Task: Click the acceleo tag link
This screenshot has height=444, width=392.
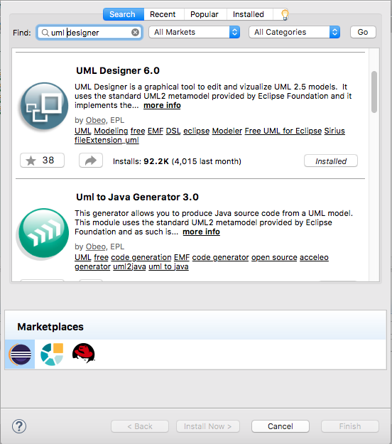Action: tap(314, 257)
